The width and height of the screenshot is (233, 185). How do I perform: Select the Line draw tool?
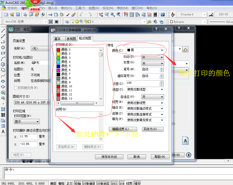coord(3,31)
